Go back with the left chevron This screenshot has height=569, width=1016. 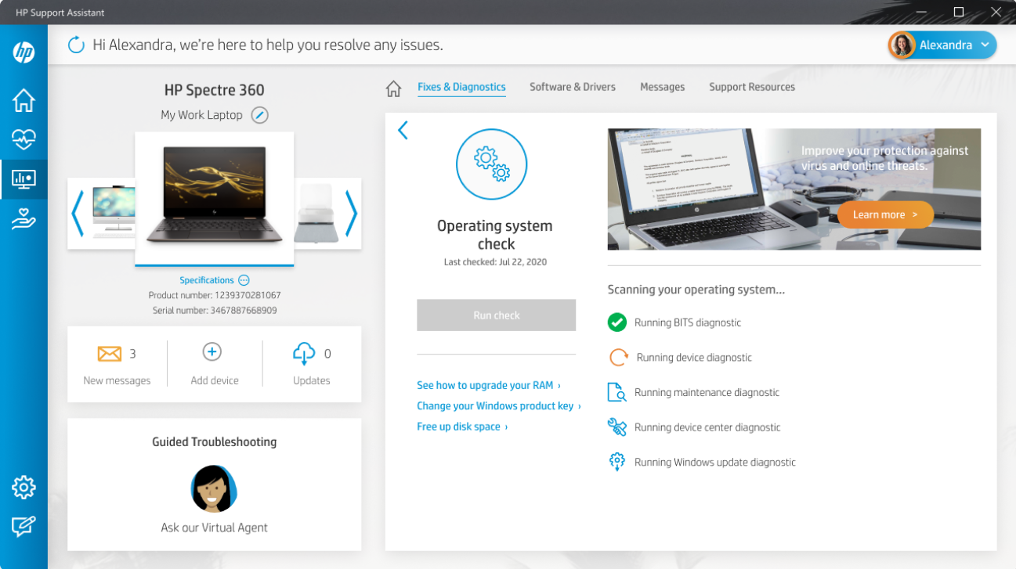(x=403, y=130)
